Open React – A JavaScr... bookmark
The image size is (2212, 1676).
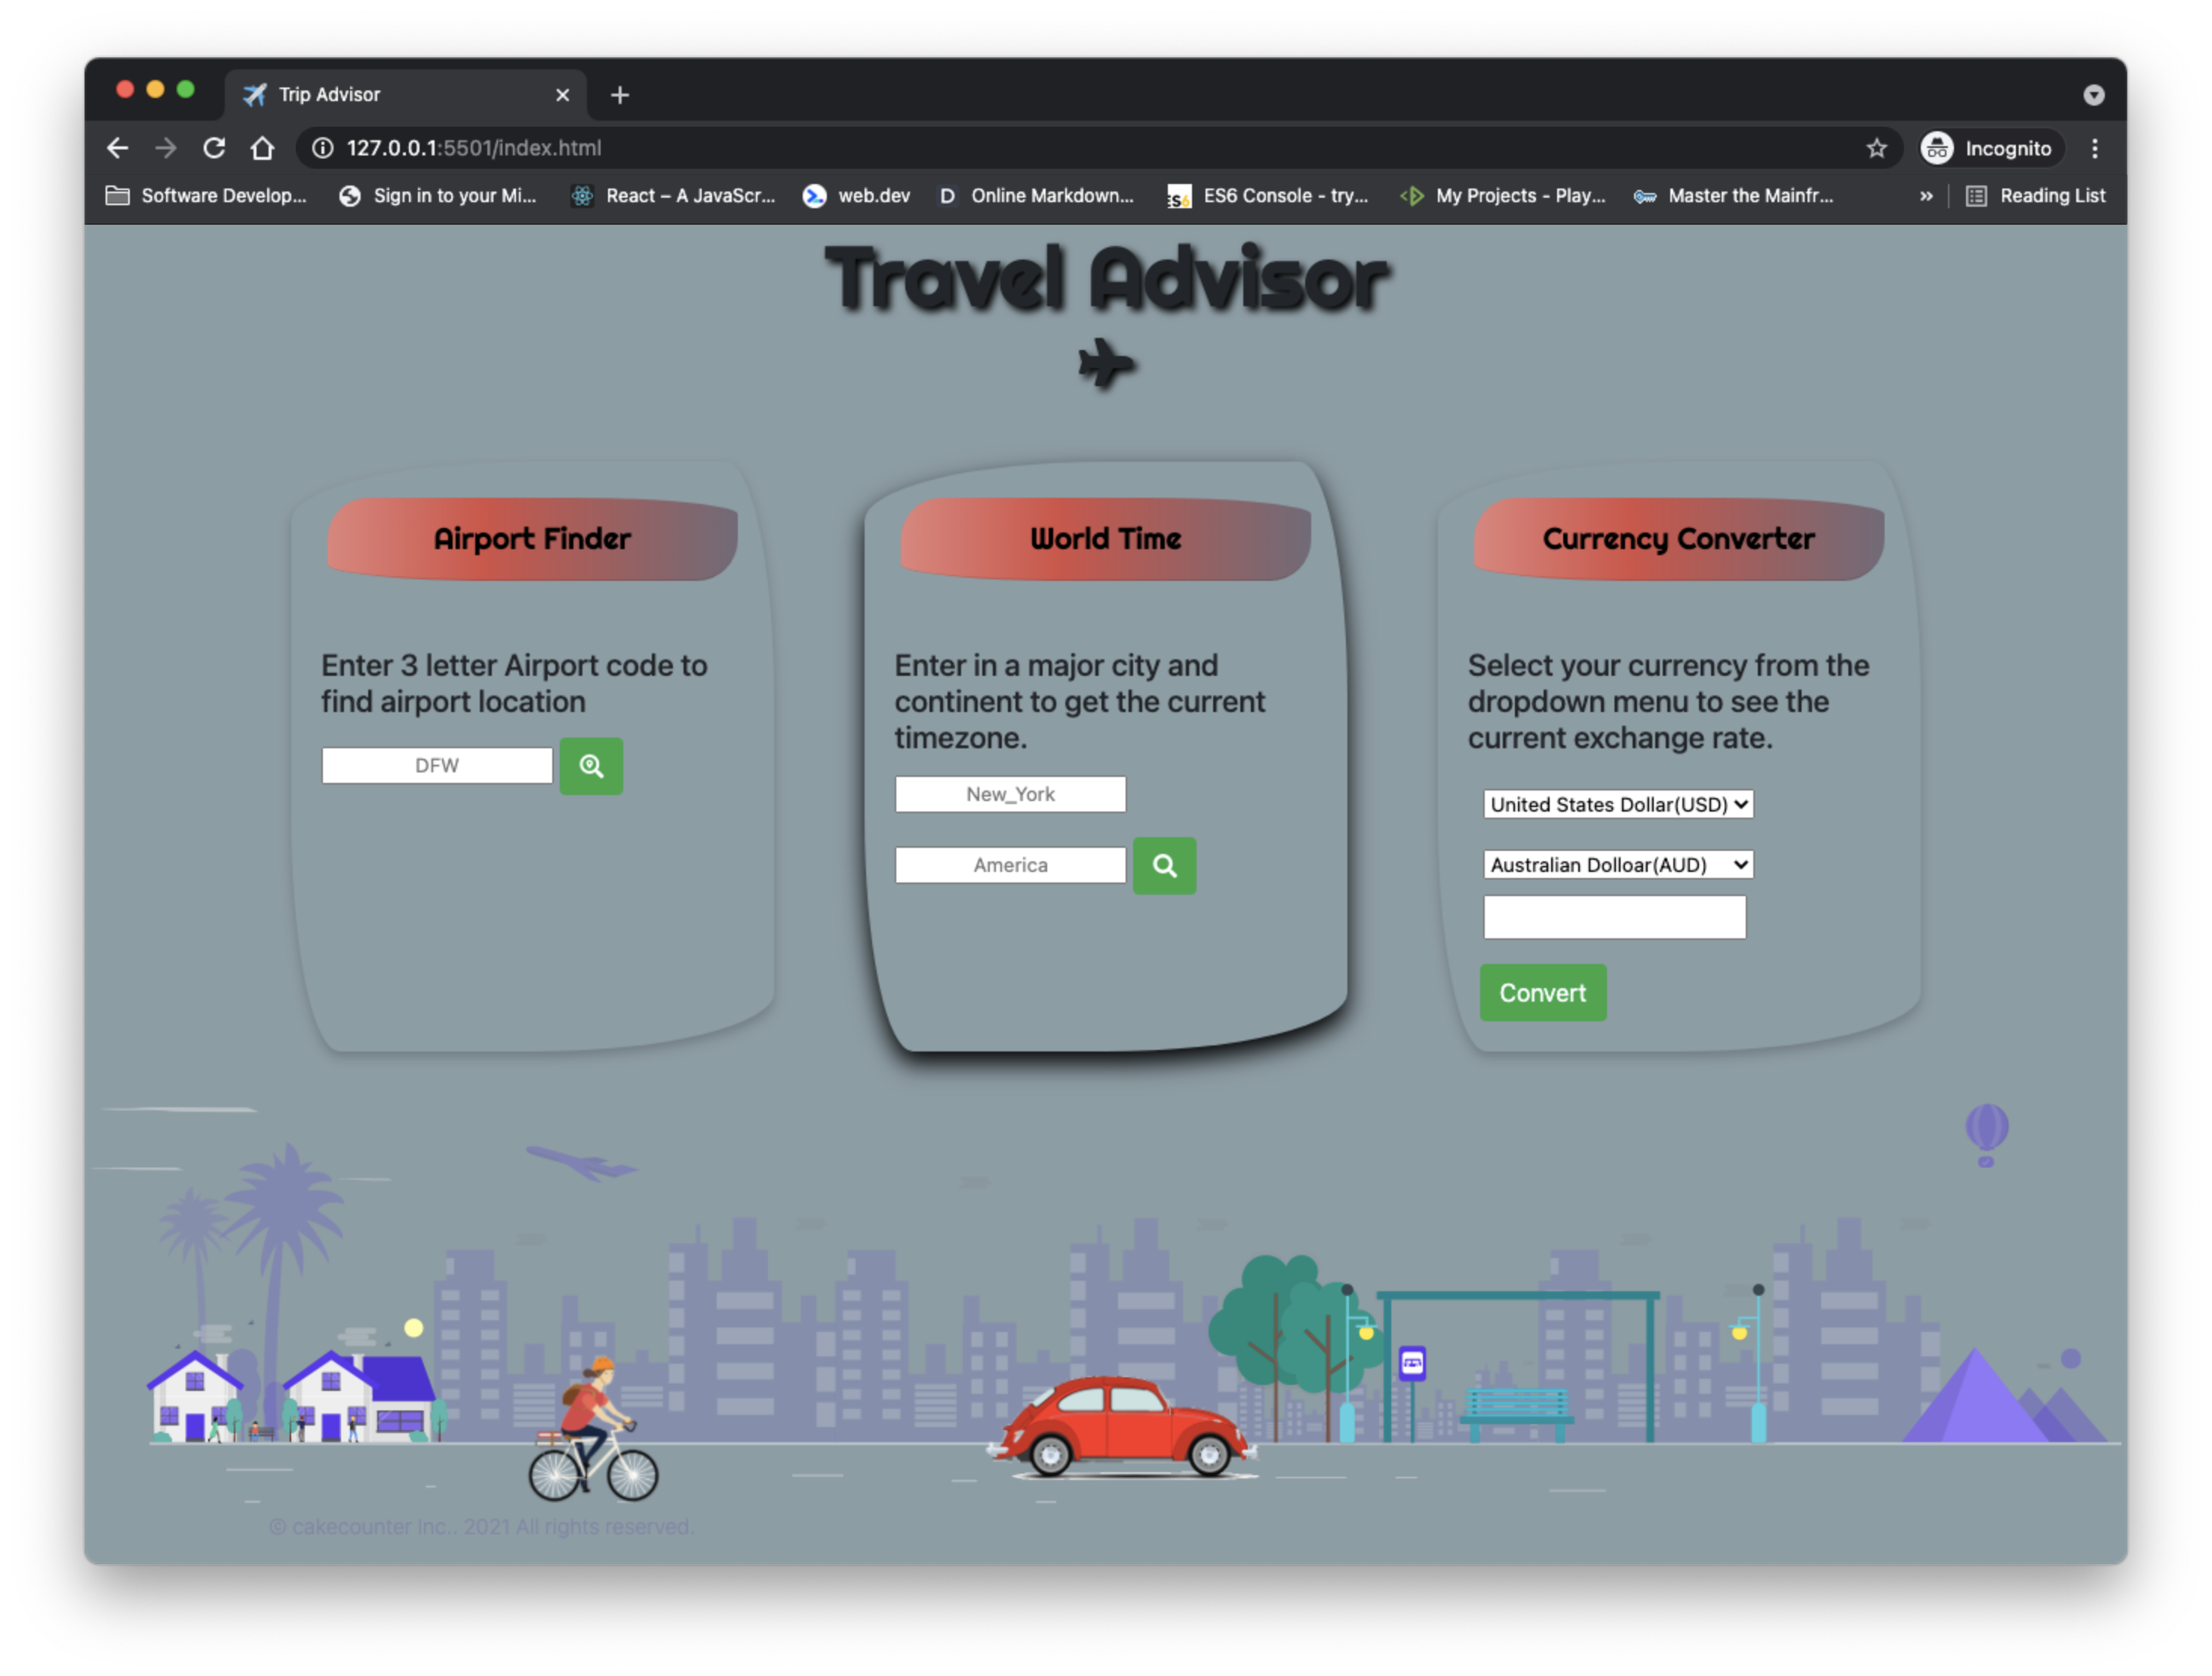pos(673,196)
